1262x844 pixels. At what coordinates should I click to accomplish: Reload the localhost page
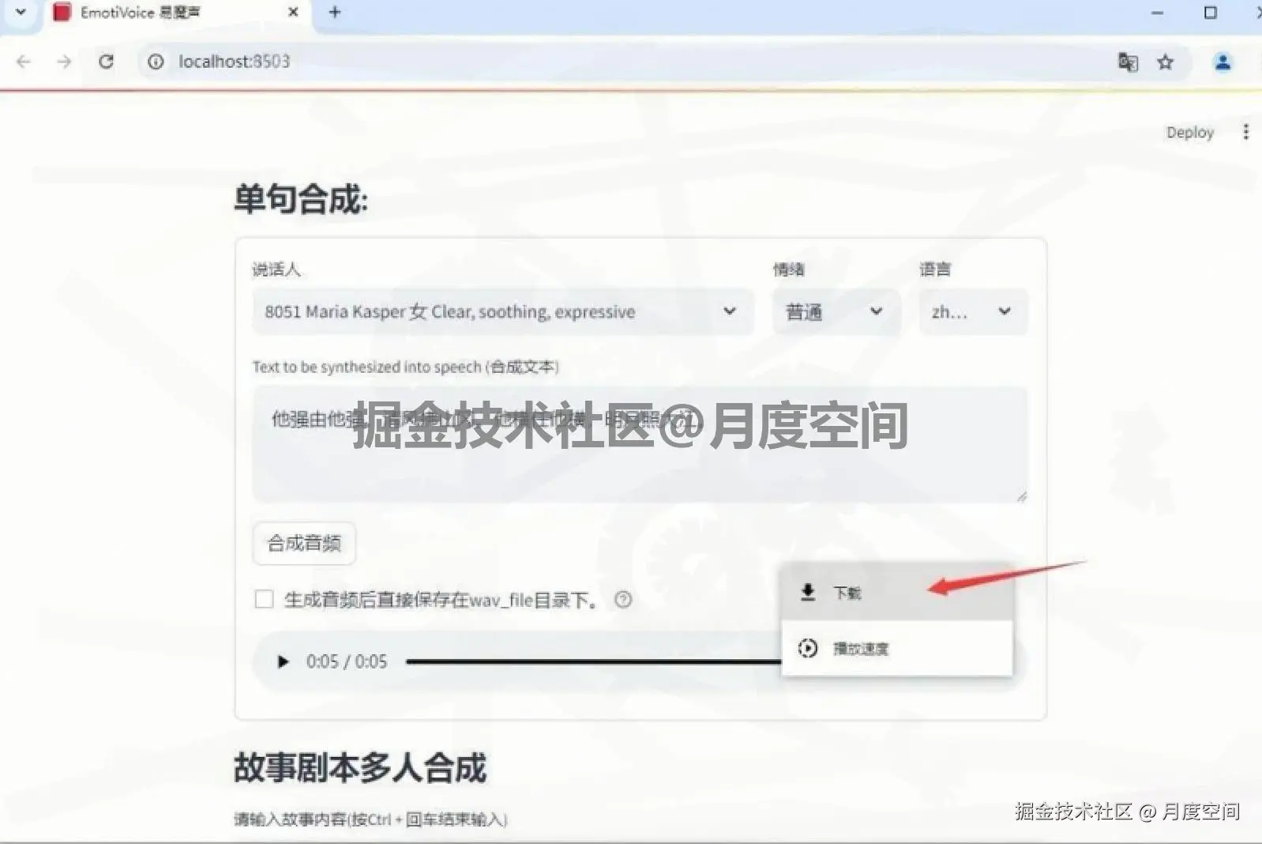pyautogui.click(x=106, y=62)
